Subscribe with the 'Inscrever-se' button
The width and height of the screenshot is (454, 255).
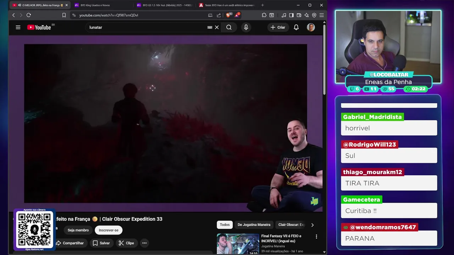[x=109, y=230]
